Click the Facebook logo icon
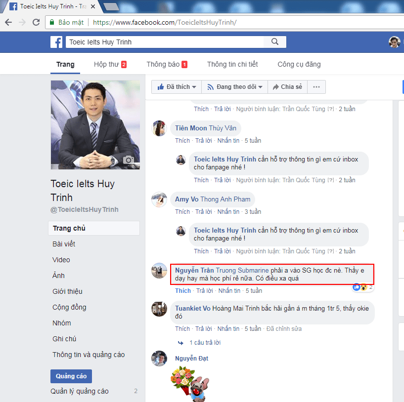 pyautogui.click(x=56, y=42)
